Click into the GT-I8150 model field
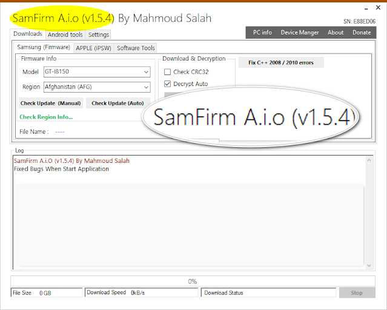 point(97,72)
